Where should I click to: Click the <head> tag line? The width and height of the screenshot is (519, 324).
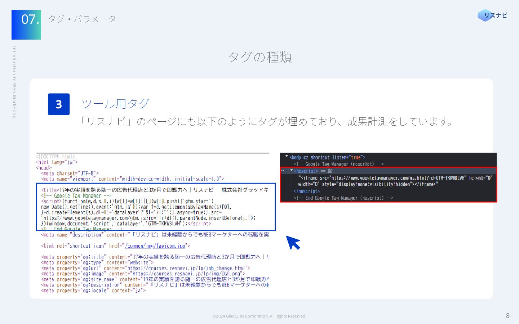point(44,168)
